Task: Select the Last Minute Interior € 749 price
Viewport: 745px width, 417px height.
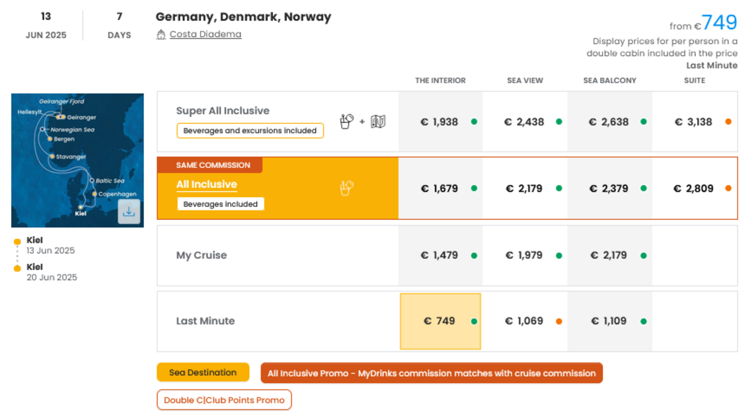Action: [440, 321]
